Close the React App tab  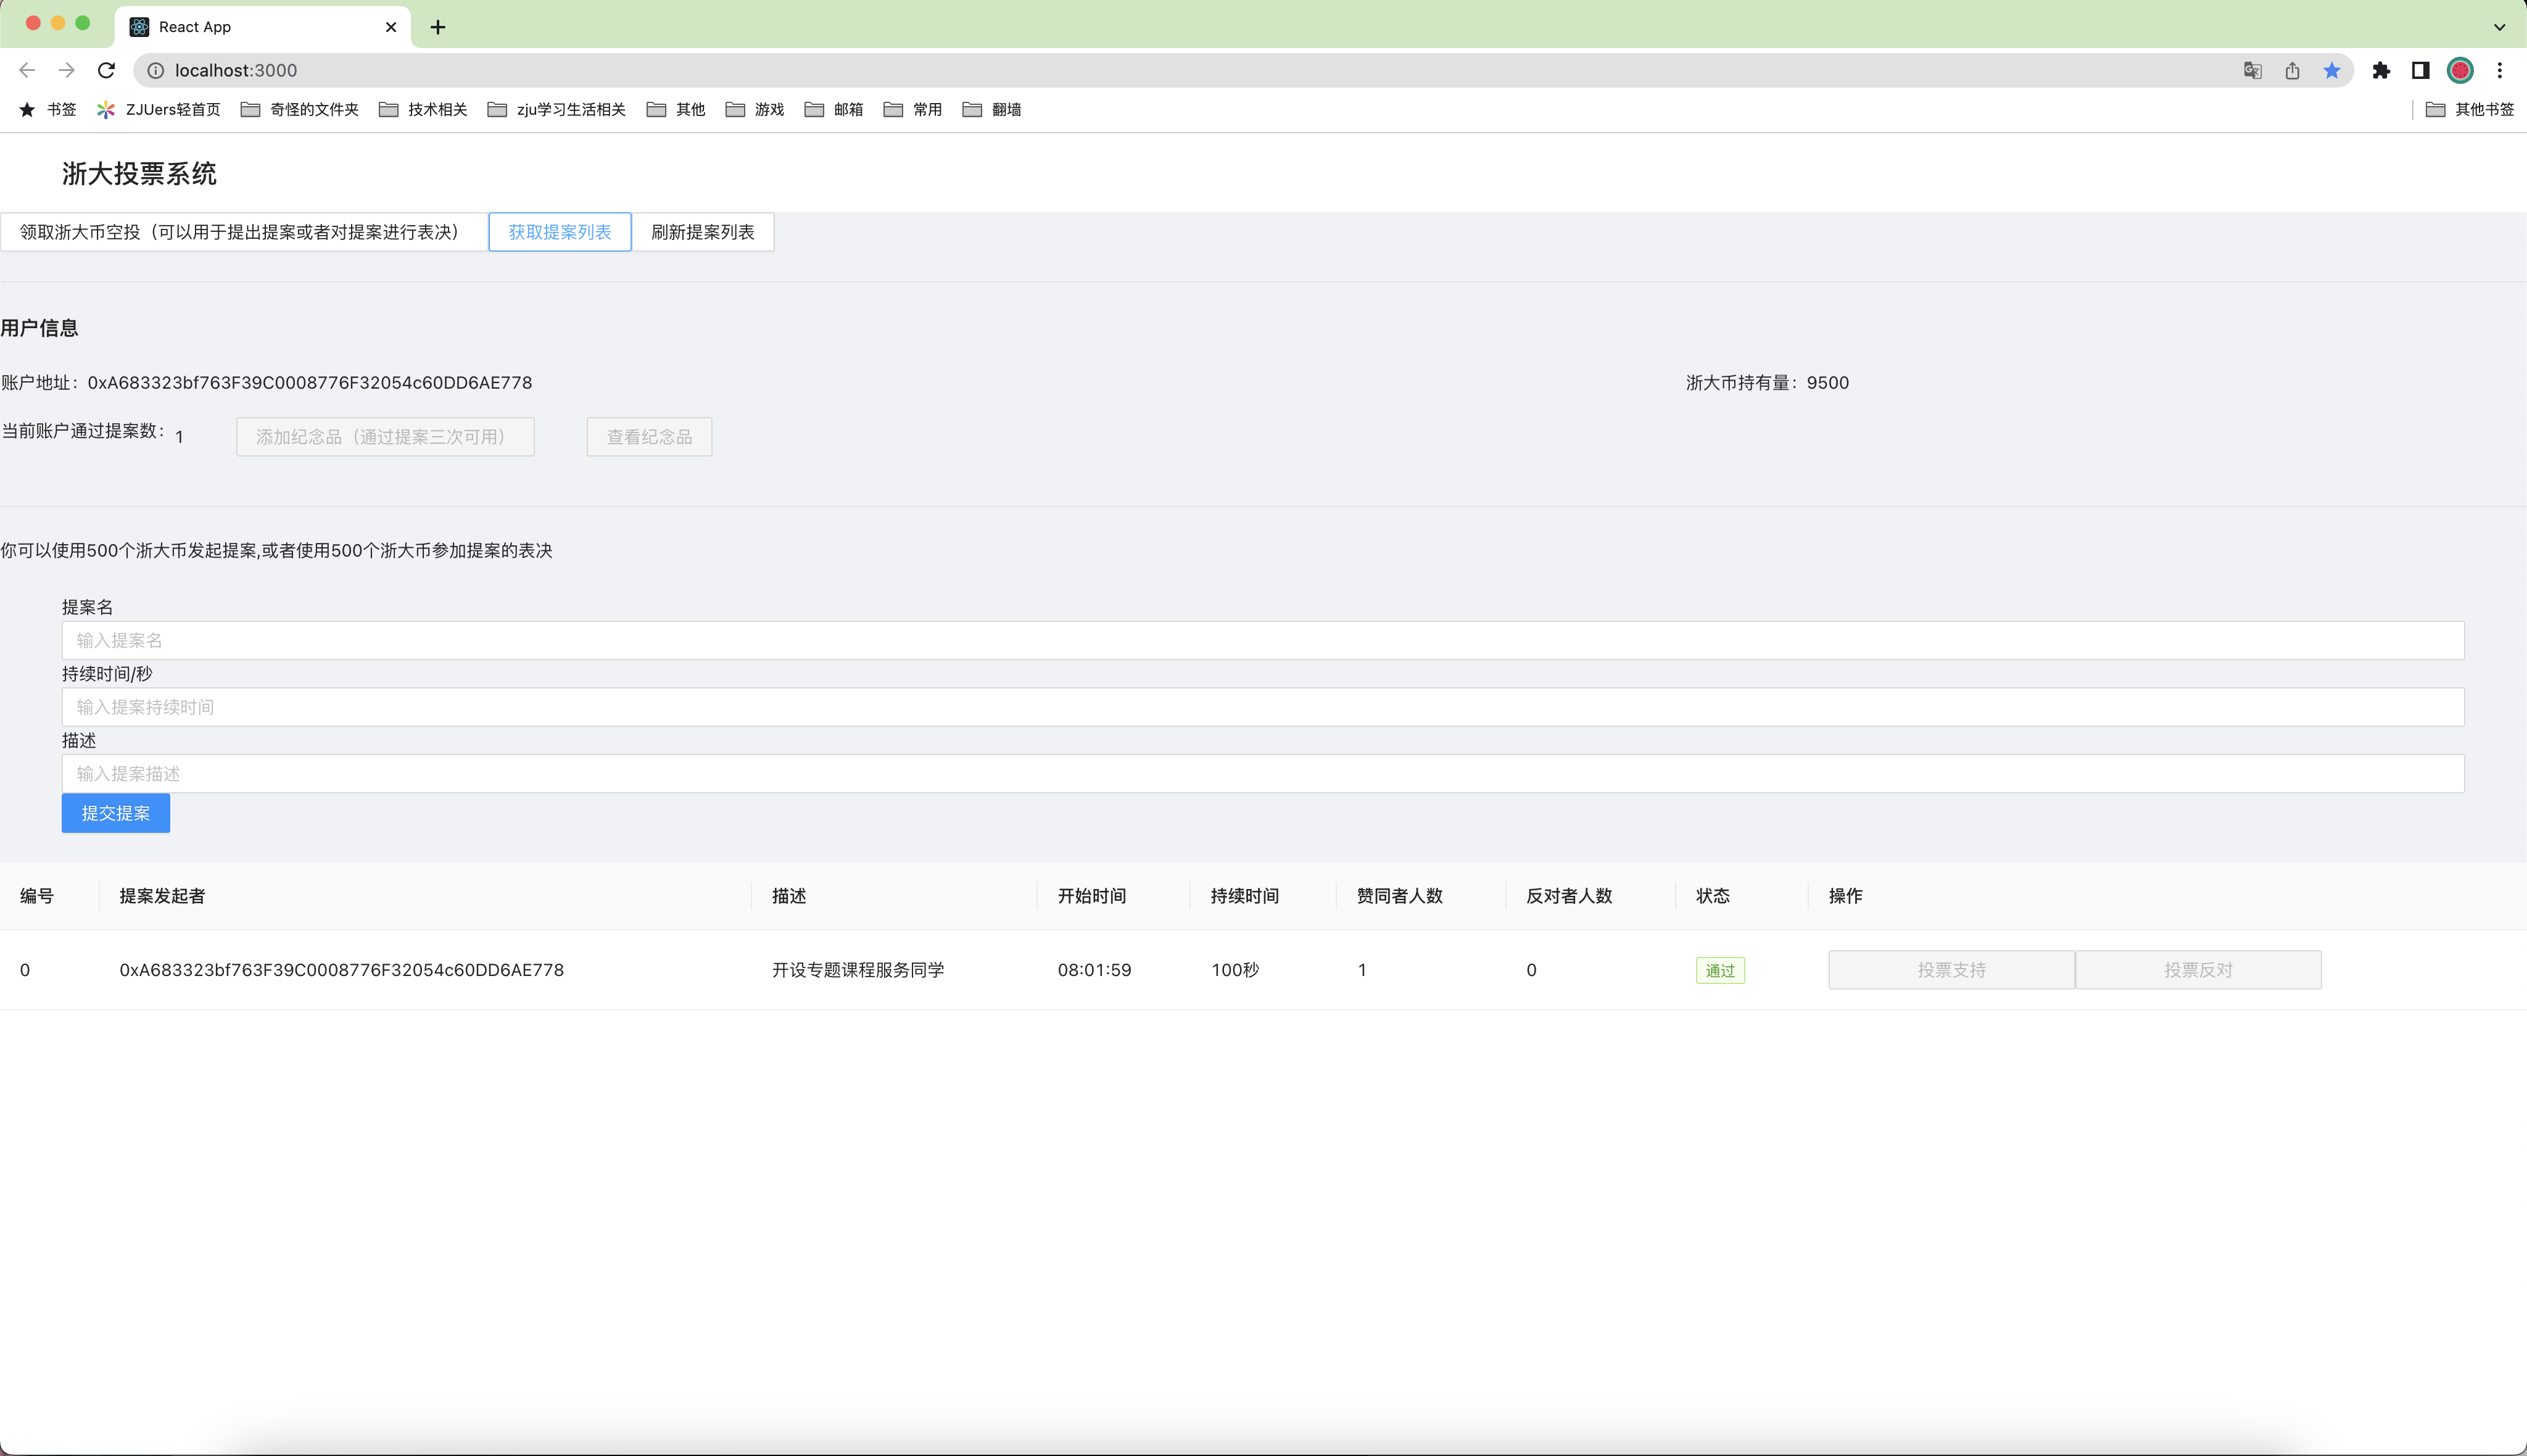[391, 27]
